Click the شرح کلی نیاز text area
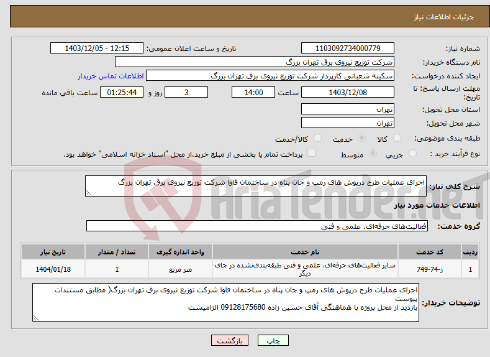Image resolution: width=490 pixels, height=357 pixels. (x=256, y=186)
